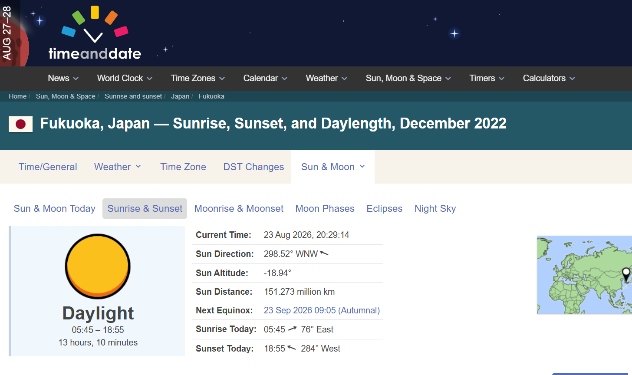The image size is (632, 375).
Task: Go to Japan breadcrumb link
Action: [180, 96]
